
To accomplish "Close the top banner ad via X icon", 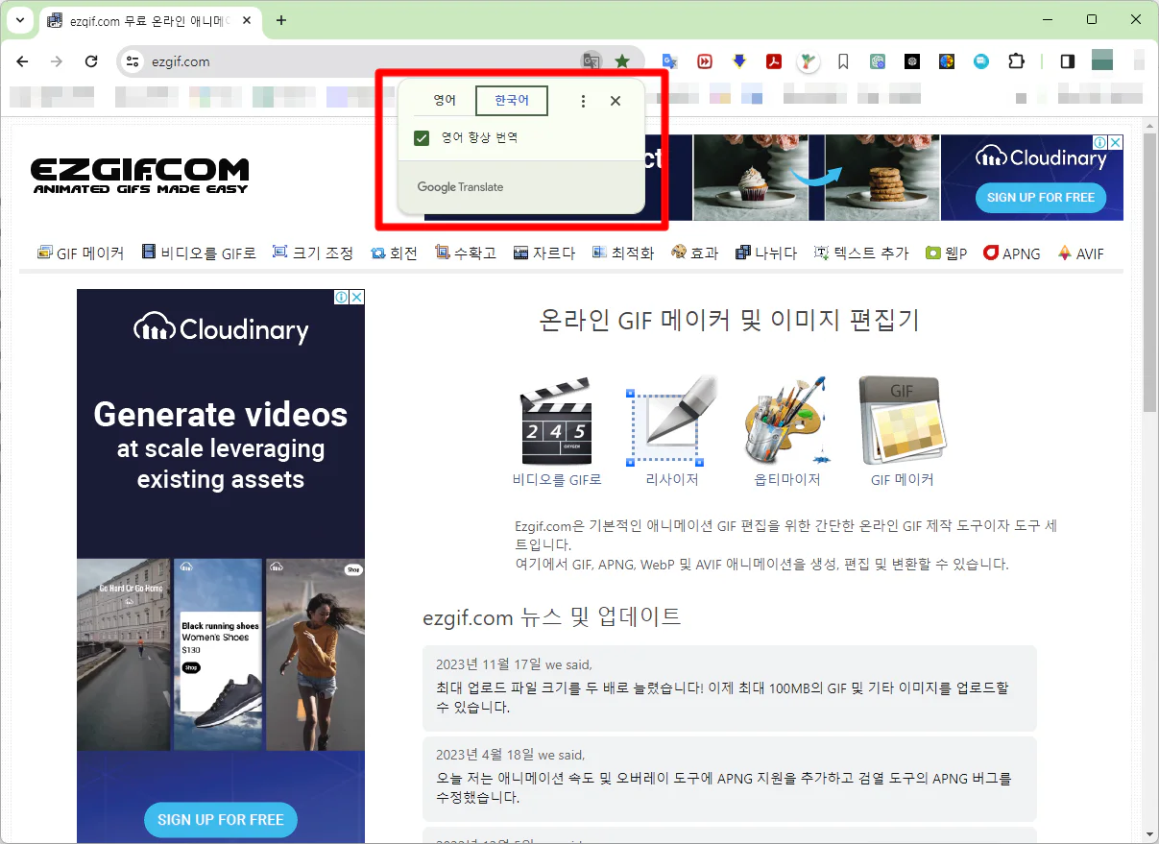I will [1116, 142].
